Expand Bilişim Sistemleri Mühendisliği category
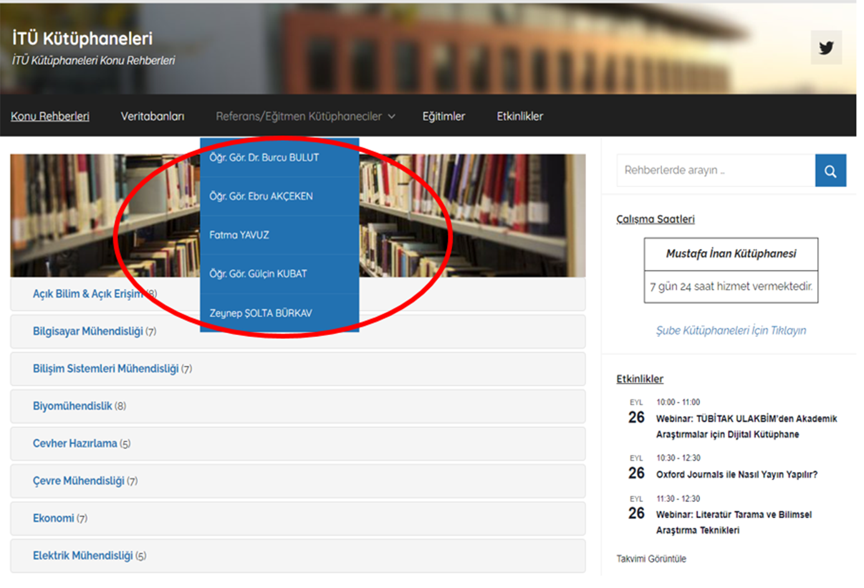864x588 pixels. [105, 369]
